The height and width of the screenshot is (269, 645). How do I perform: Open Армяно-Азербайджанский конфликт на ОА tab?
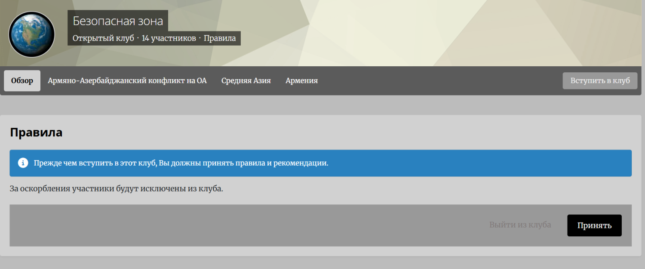pyautogui.click(x=127, y=81)
